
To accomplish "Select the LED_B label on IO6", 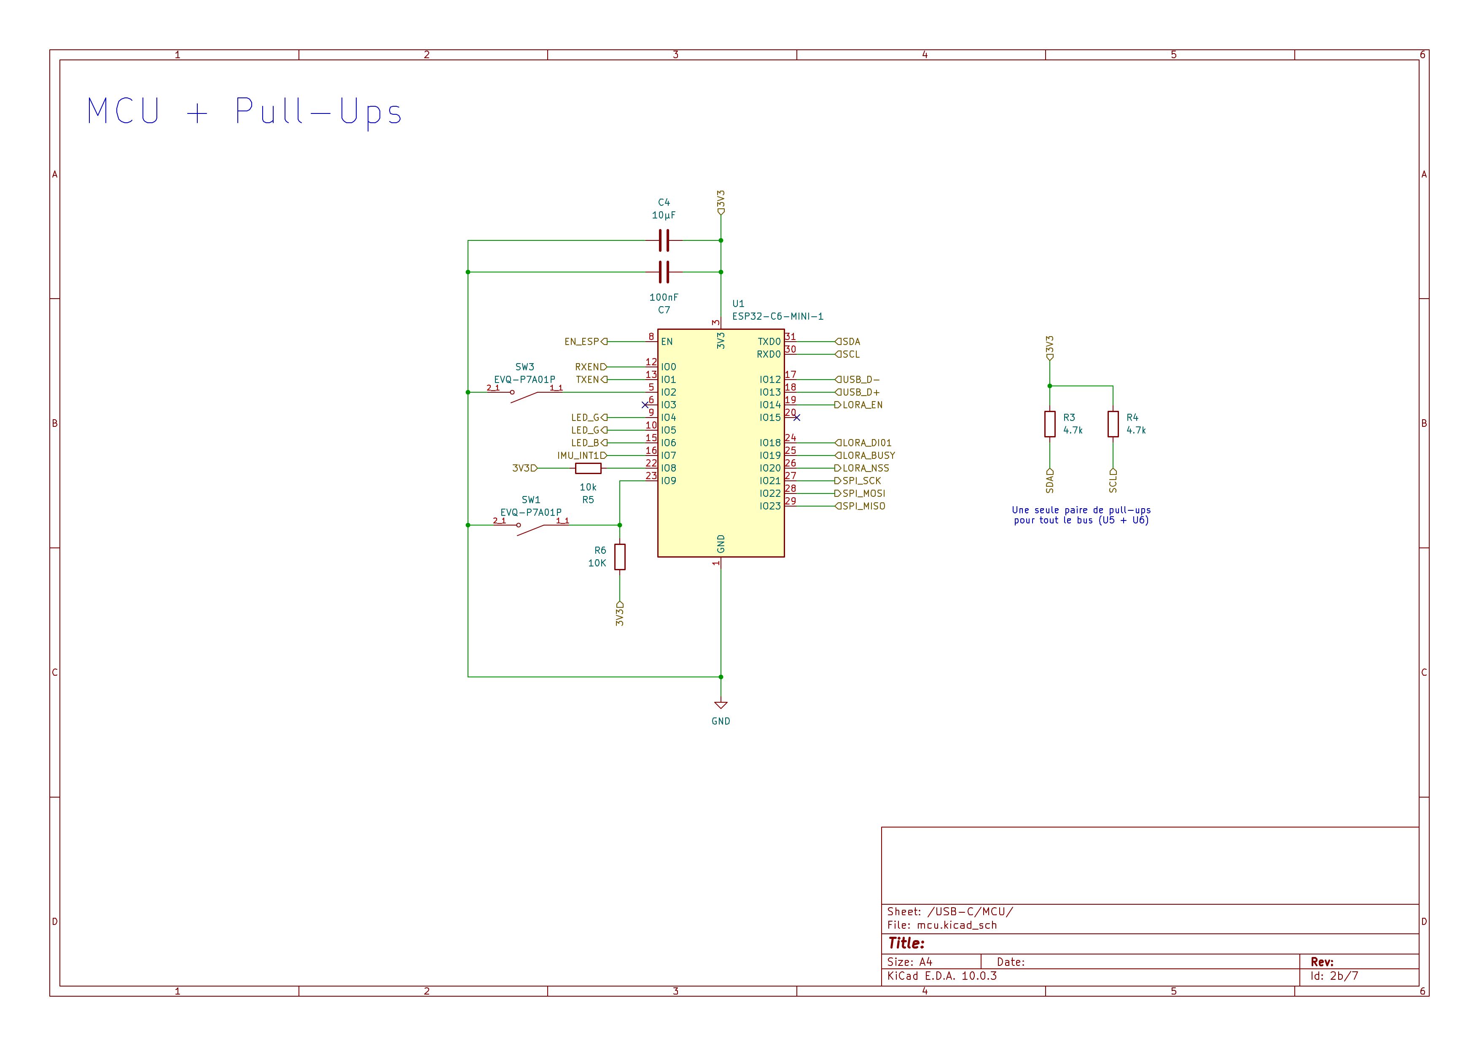I will pyautogui.click(x=589, y=443).
